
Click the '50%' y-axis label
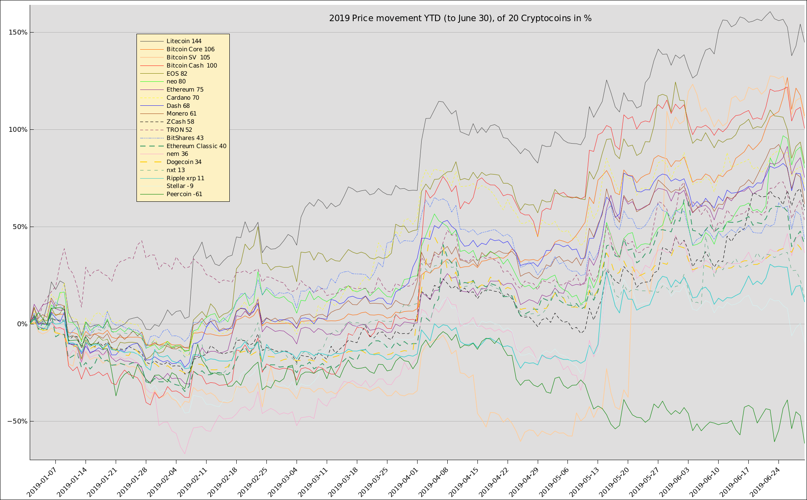[x=20, y=227]
